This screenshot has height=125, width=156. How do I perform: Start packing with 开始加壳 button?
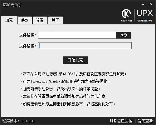[76, 60]
